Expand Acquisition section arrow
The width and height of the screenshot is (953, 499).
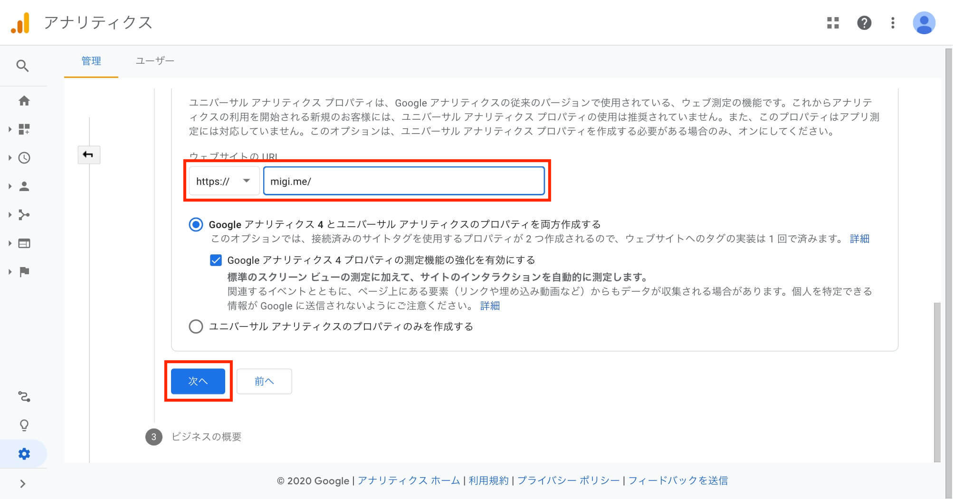tap(10, 215)
